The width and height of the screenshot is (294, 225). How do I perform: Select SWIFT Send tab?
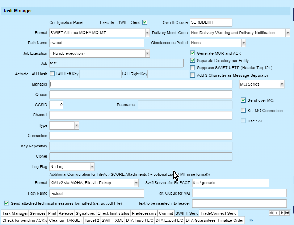[x=187, y=213]
